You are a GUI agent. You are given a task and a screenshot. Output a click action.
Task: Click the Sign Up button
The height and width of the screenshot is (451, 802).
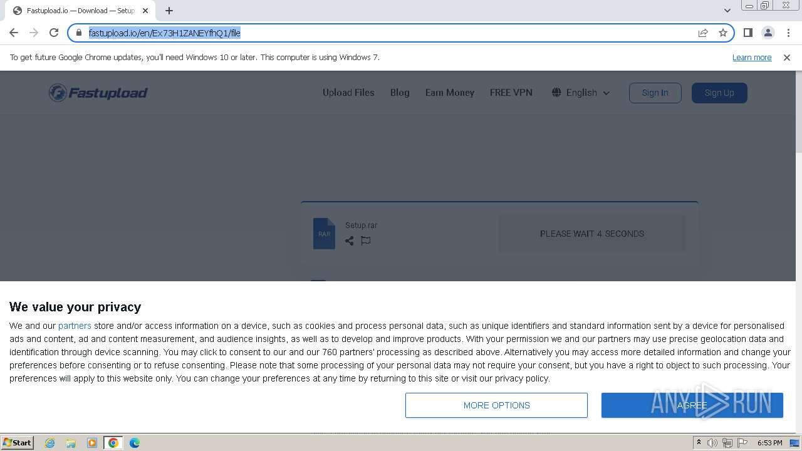tap(719, 93)
